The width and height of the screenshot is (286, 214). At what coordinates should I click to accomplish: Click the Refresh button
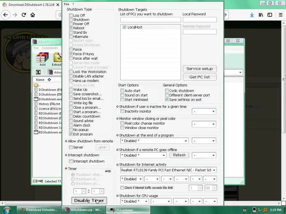pos(179,155)
